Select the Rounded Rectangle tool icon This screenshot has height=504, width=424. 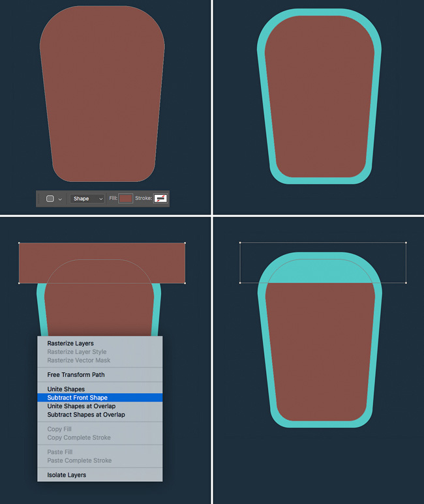coord(50,199)
